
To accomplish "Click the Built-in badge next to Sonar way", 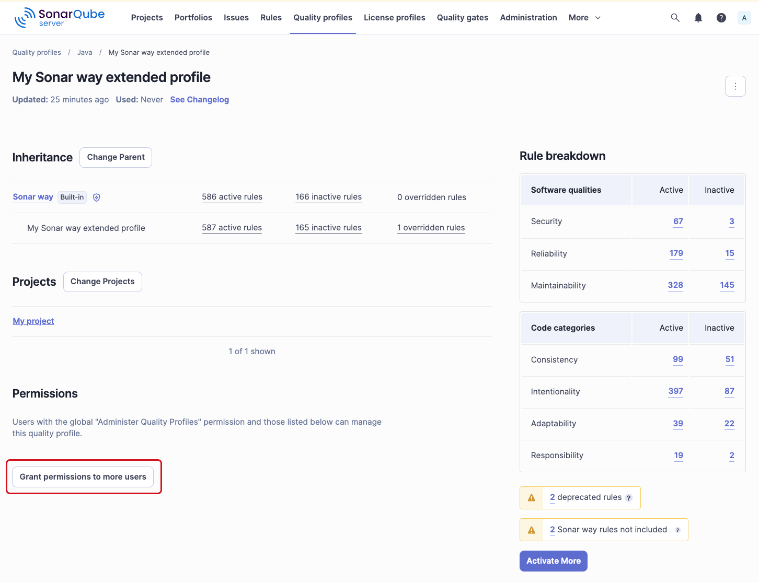I will point(72,197).
